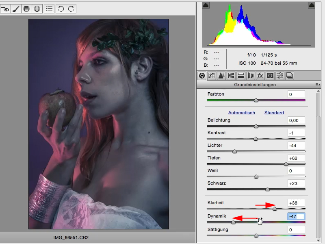Screen dimensions: 325x244
Task: Open the Detail sharpening panel tab
Action: click(221, 75)
